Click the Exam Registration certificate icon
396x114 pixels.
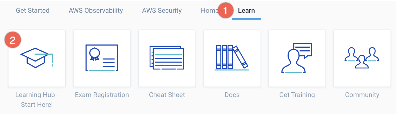[102, 58]
